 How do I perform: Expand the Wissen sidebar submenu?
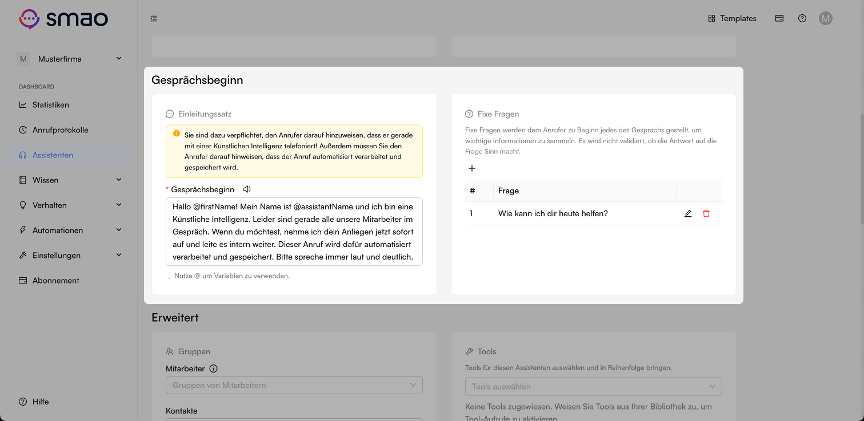(x=70, y=180)
